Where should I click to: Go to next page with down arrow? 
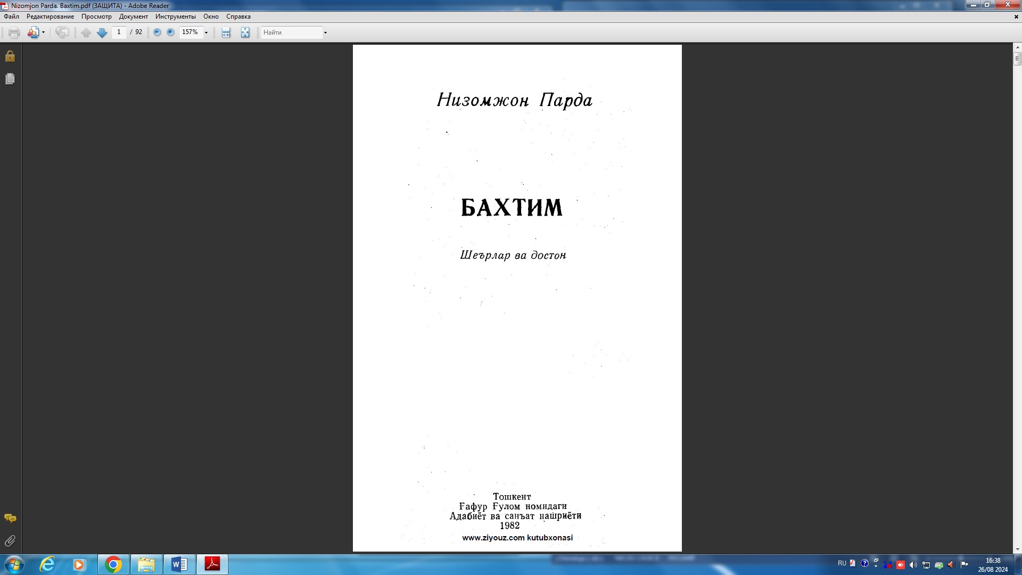(x=102, y=32)
